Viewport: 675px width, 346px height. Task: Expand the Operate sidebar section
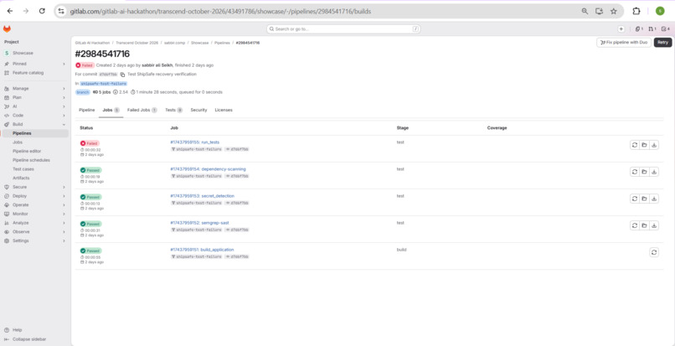34,205
